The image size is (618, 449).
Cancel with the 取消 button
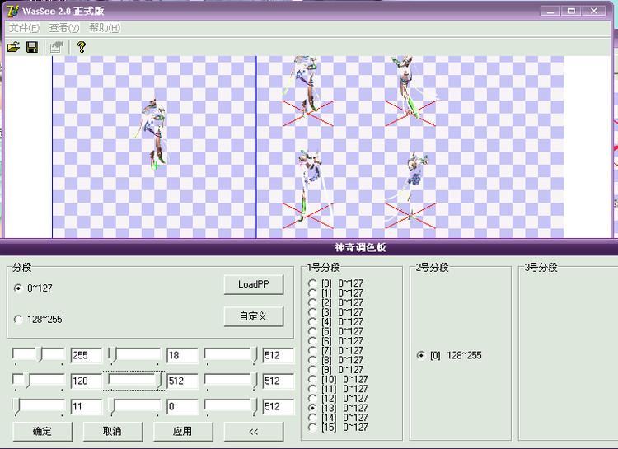pyautogui.click(x=113, y=432)
